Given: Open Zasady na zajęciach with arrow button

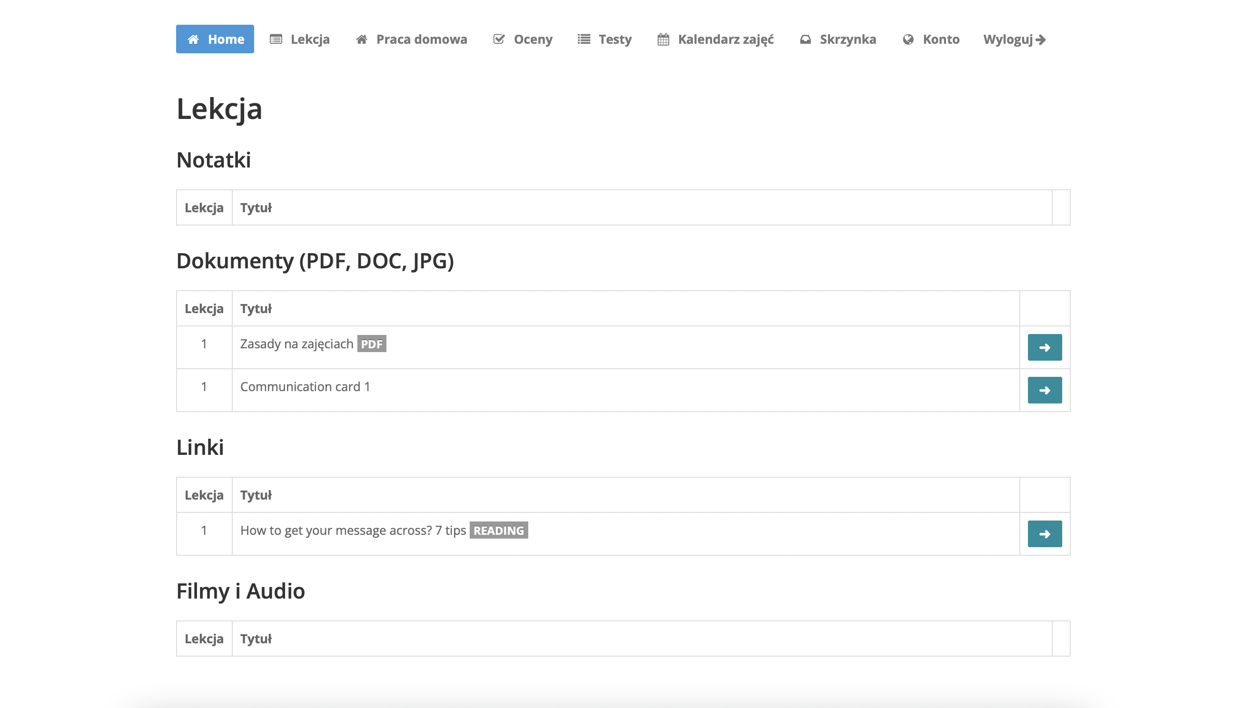Looking at the screenshot, I should coord(1044,347).
